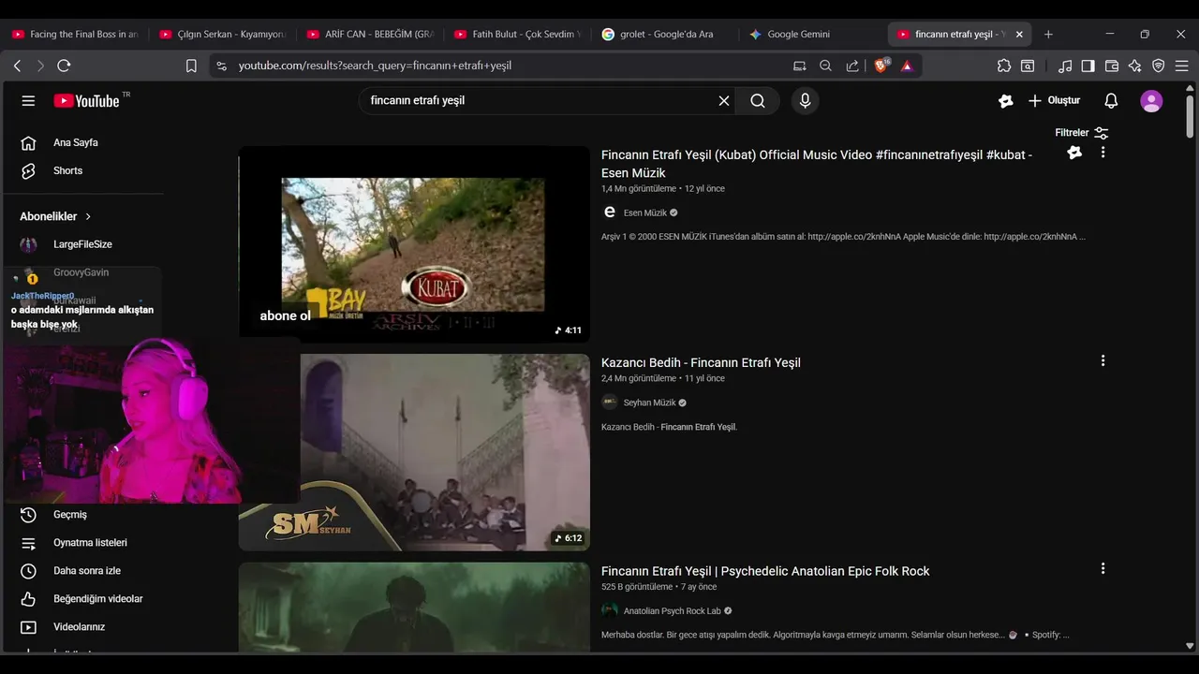Open more options for the Kubat video
The image size is (1199, 674).
[x=1103, y=152]
